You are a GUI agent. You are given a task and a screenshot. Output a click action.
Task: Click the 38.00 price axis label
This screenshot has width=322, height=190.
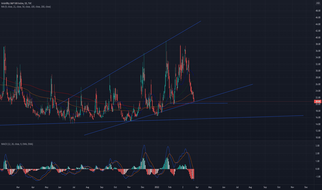click(318, 44)
